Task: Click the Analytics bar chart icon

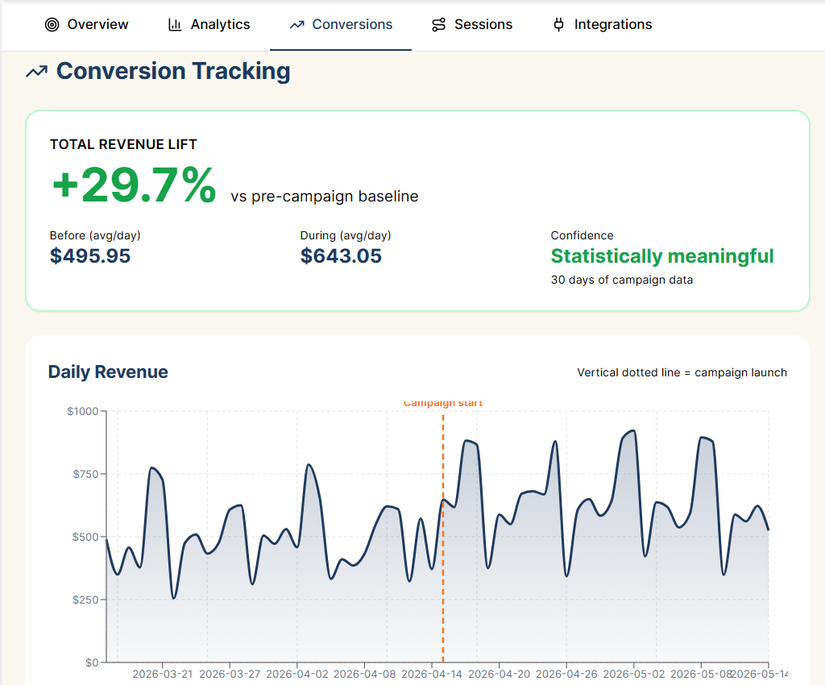Action: 175,25
